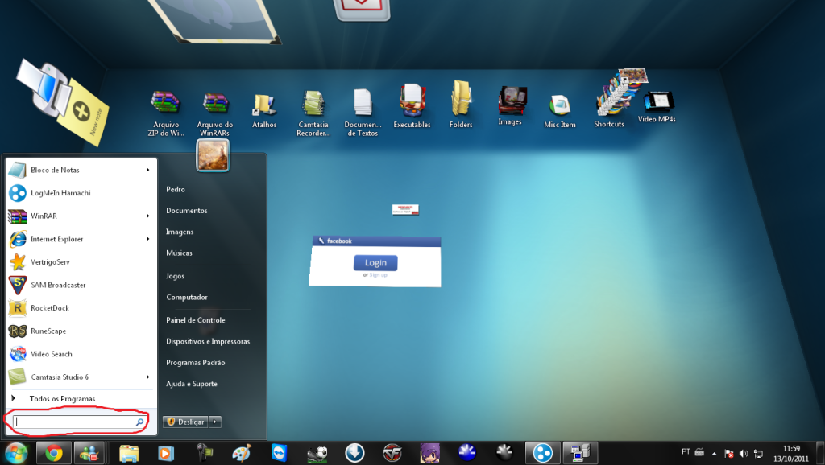Image resolution: width=825 pixels, height=465 pixels.
Task: Focus the Start menu search box
Action: point(74,422)
